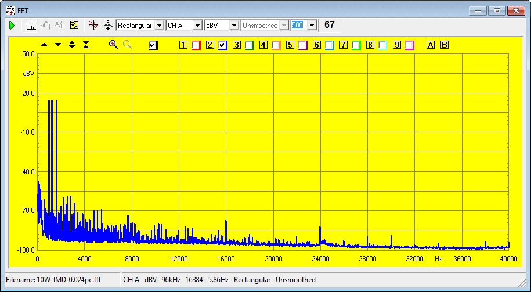The image size is (531, 292).
Task: Enable the light blue trace 6 checkbox
Action: click(330, 45)
